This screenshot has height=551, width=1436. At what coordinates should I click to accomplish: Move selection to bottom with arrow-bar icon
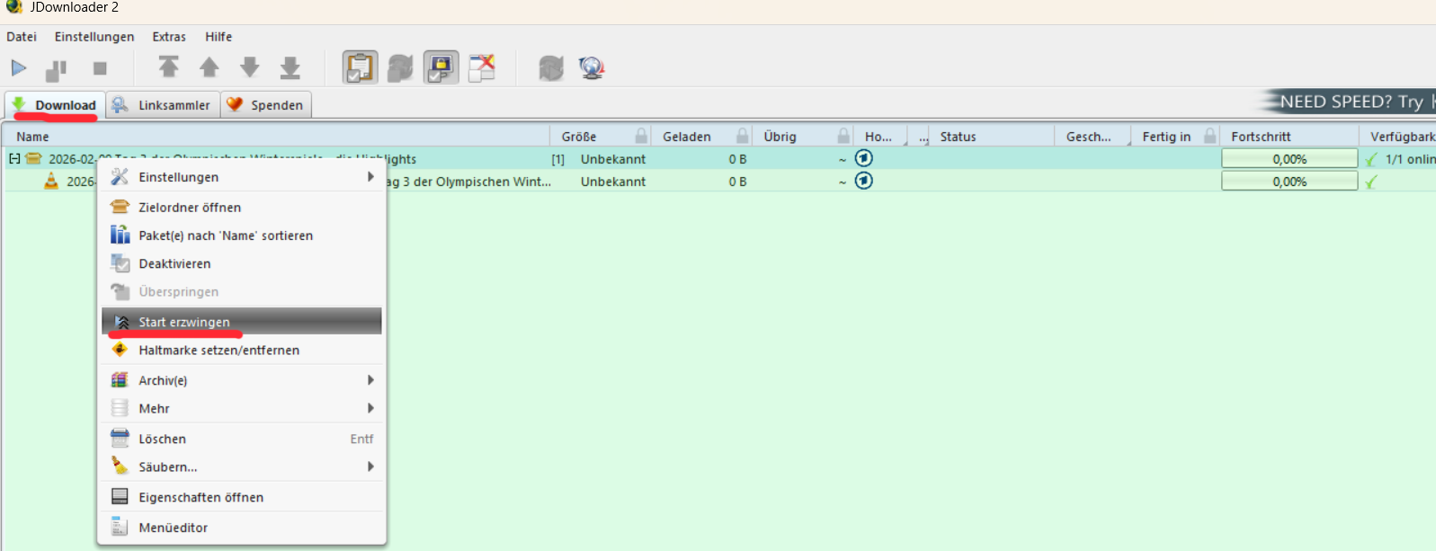coord(290,67)
